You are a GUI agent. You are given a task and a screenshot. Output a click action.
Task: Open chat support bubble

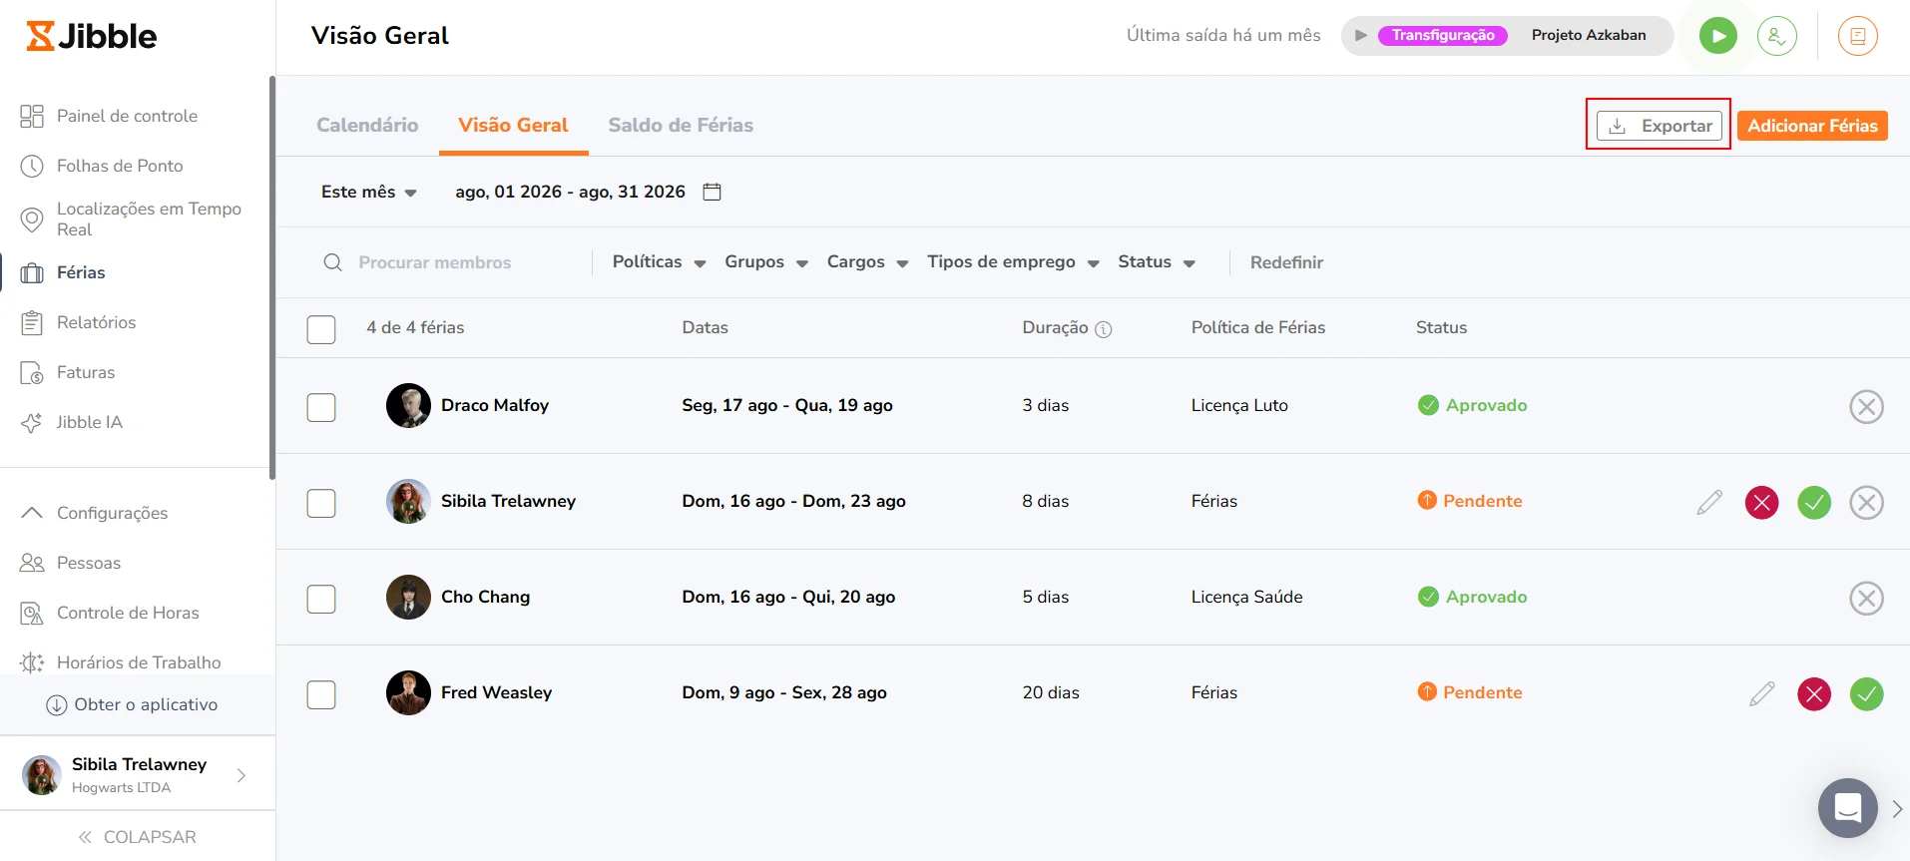(x=1847, y=807)
